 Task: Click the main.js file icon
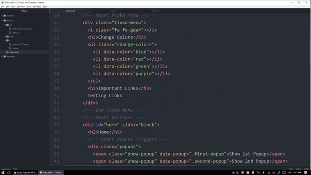pos(10,48)
